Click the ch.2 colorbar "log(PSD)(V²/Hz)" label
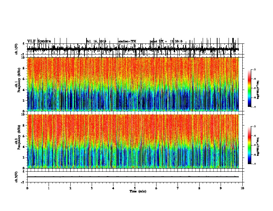 point(258,147)
